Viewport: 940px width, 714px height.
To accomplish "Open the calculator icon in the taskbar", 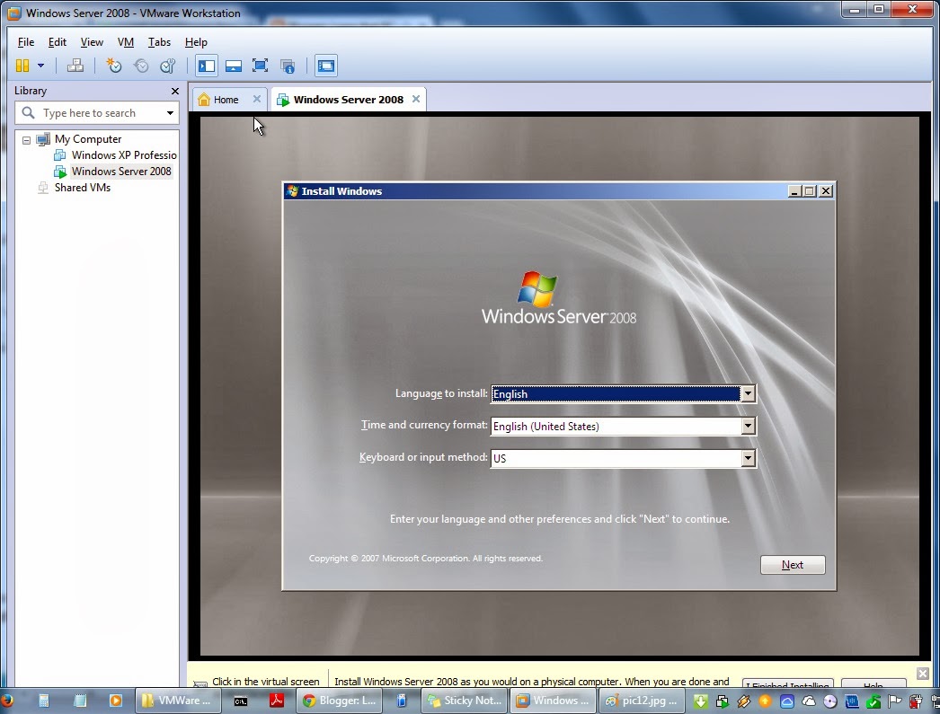I will pos(43,701).
